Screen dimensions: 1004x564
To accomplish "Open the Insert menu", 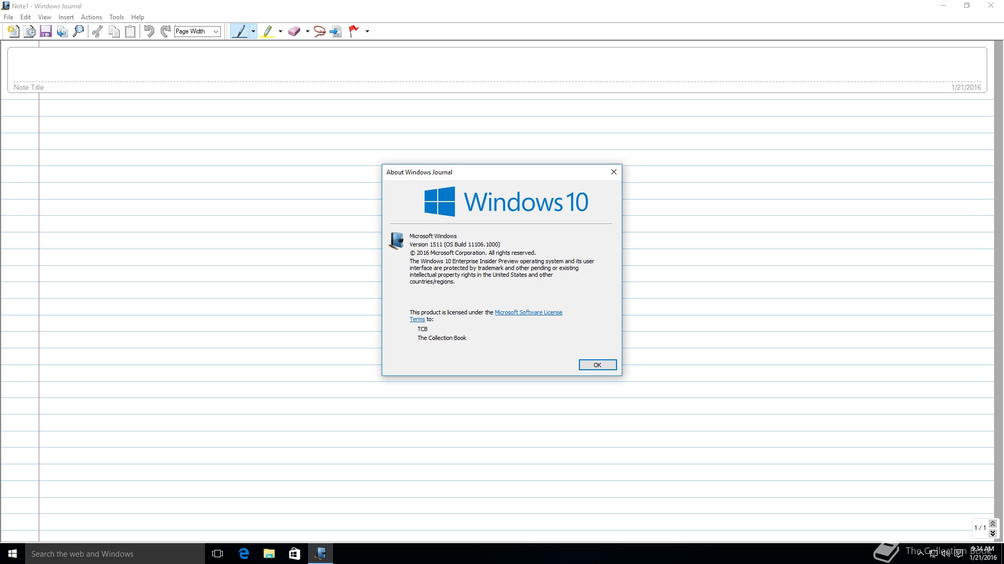I will [66, 17].
